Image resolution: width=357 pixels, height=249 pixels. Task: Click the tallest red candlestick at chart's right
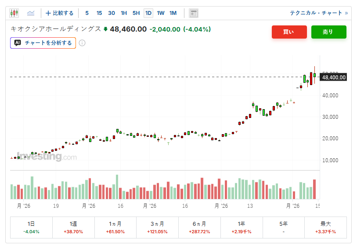coord(311,78)
